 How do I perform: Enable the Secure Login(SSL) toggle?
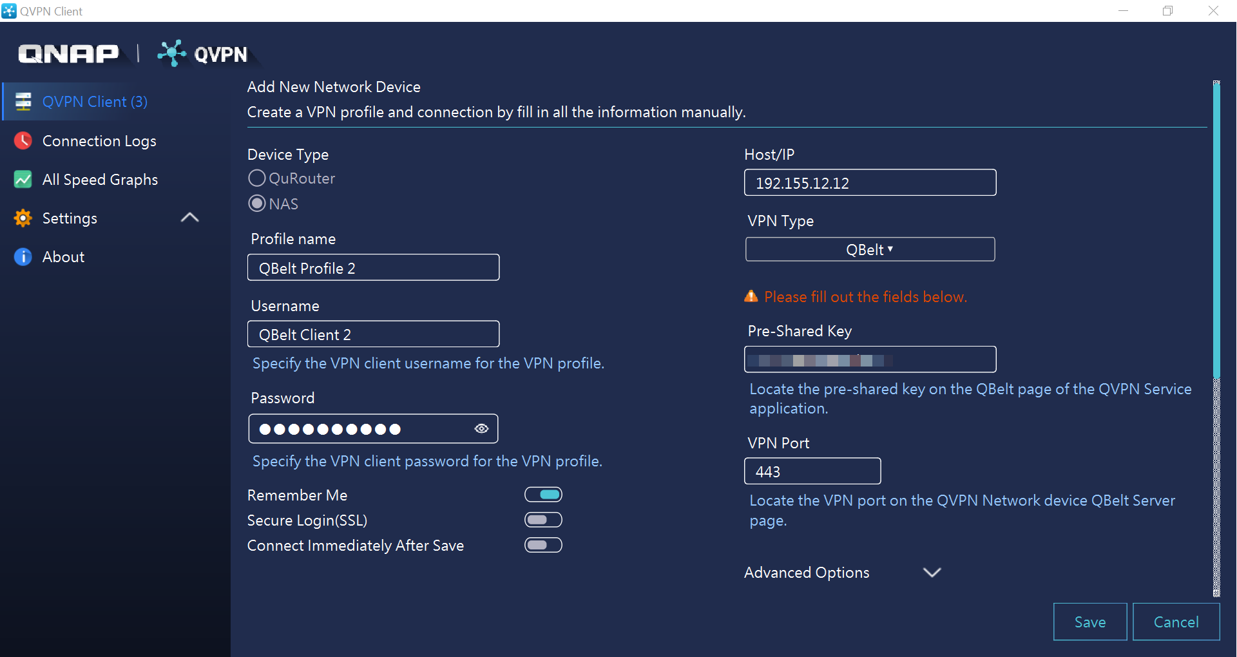[x=543, y=520]
